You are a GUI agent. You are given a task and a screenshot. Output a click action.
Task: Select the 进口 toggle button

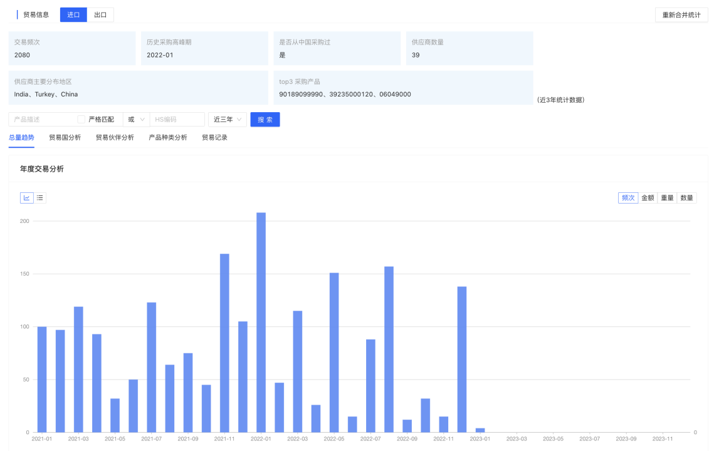coord(73,15)
